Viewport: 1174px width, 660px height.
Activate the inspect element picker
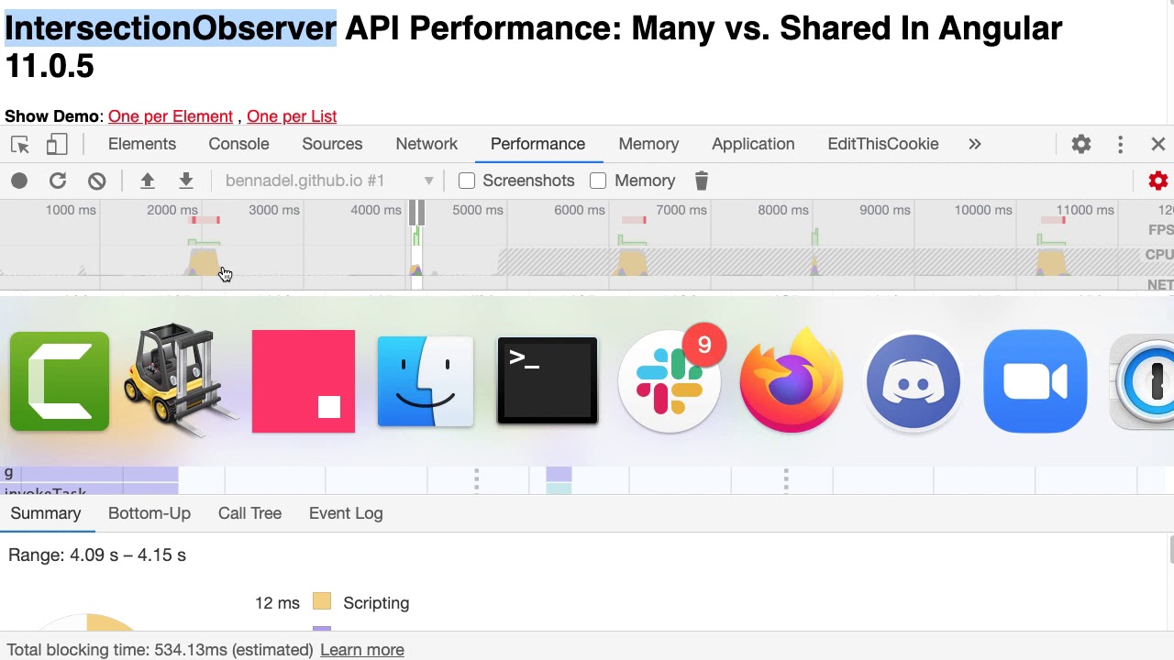click(x=20, y=144)
